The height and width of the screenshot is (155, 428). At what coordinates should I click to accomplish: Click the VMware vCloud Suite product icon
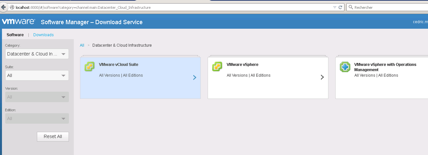point(89,67)
